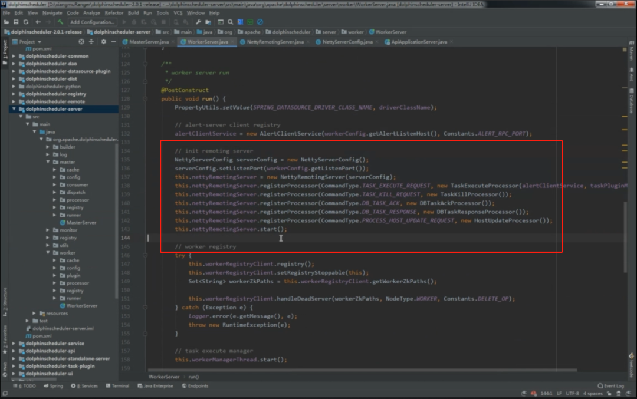637x399 pixels.
Task: Switch to MasterServer.java tab
Action: pyautogui.click(x=146, y=42)
